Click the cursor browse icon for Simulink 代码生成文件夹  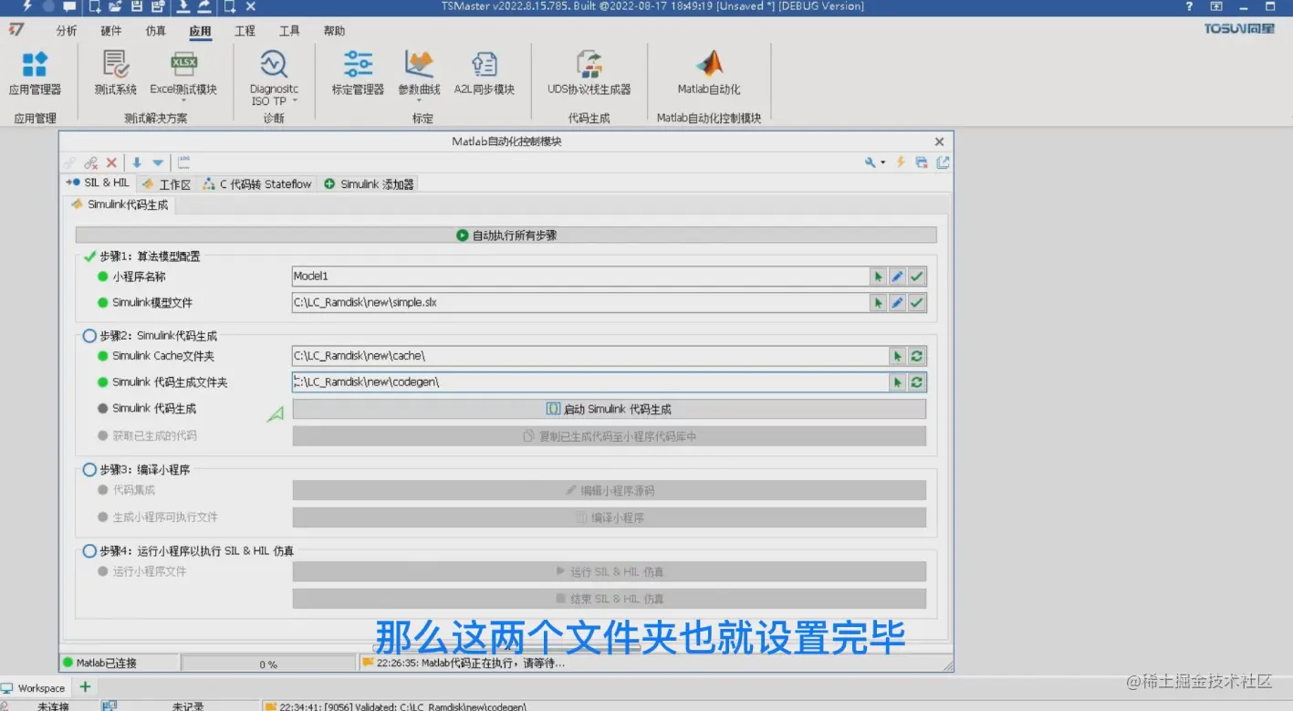point(898,382)
